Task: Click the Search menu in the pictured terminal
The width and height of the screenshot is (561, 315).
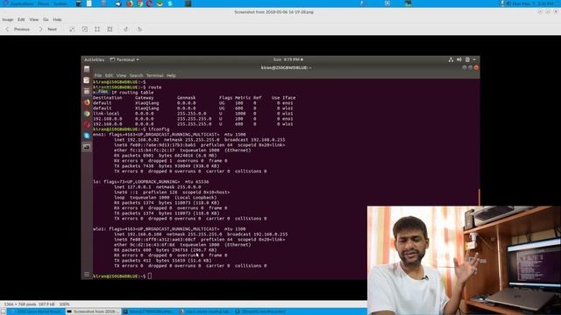Action: [136, 75]
